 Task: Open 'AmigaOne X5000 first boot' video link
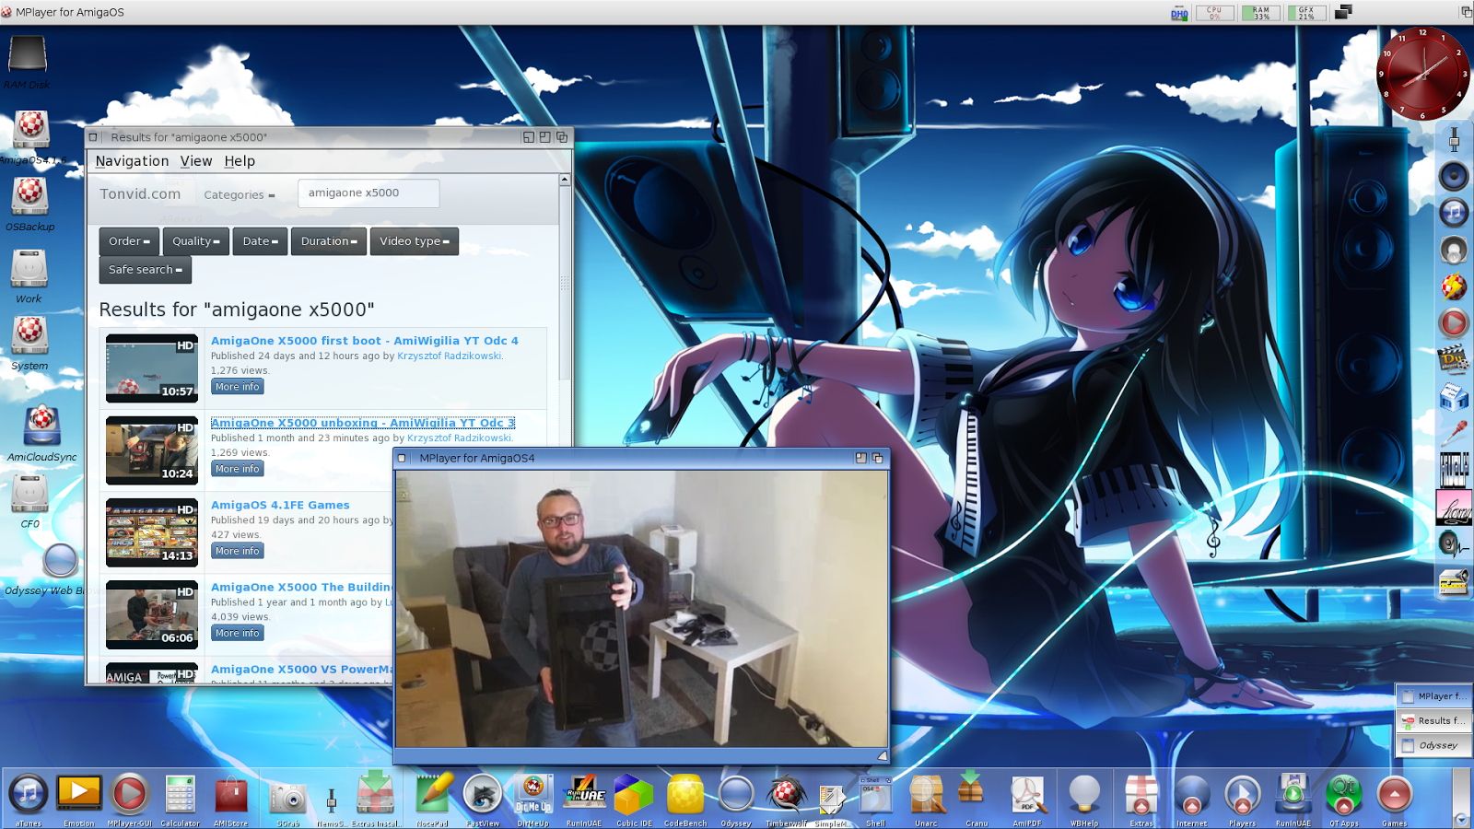pos(365,341)
